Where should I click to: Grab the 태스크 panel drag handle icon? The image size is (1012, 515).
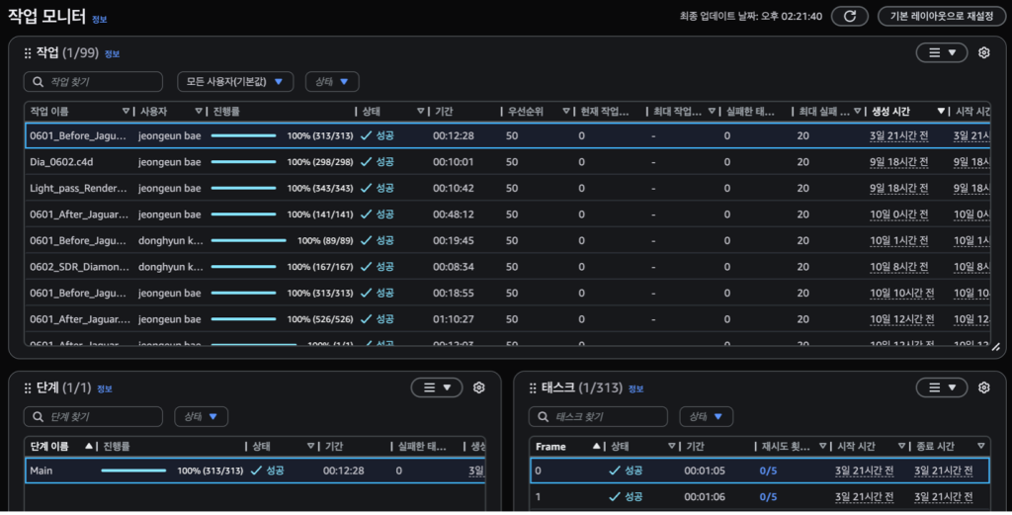pos(533,387)
